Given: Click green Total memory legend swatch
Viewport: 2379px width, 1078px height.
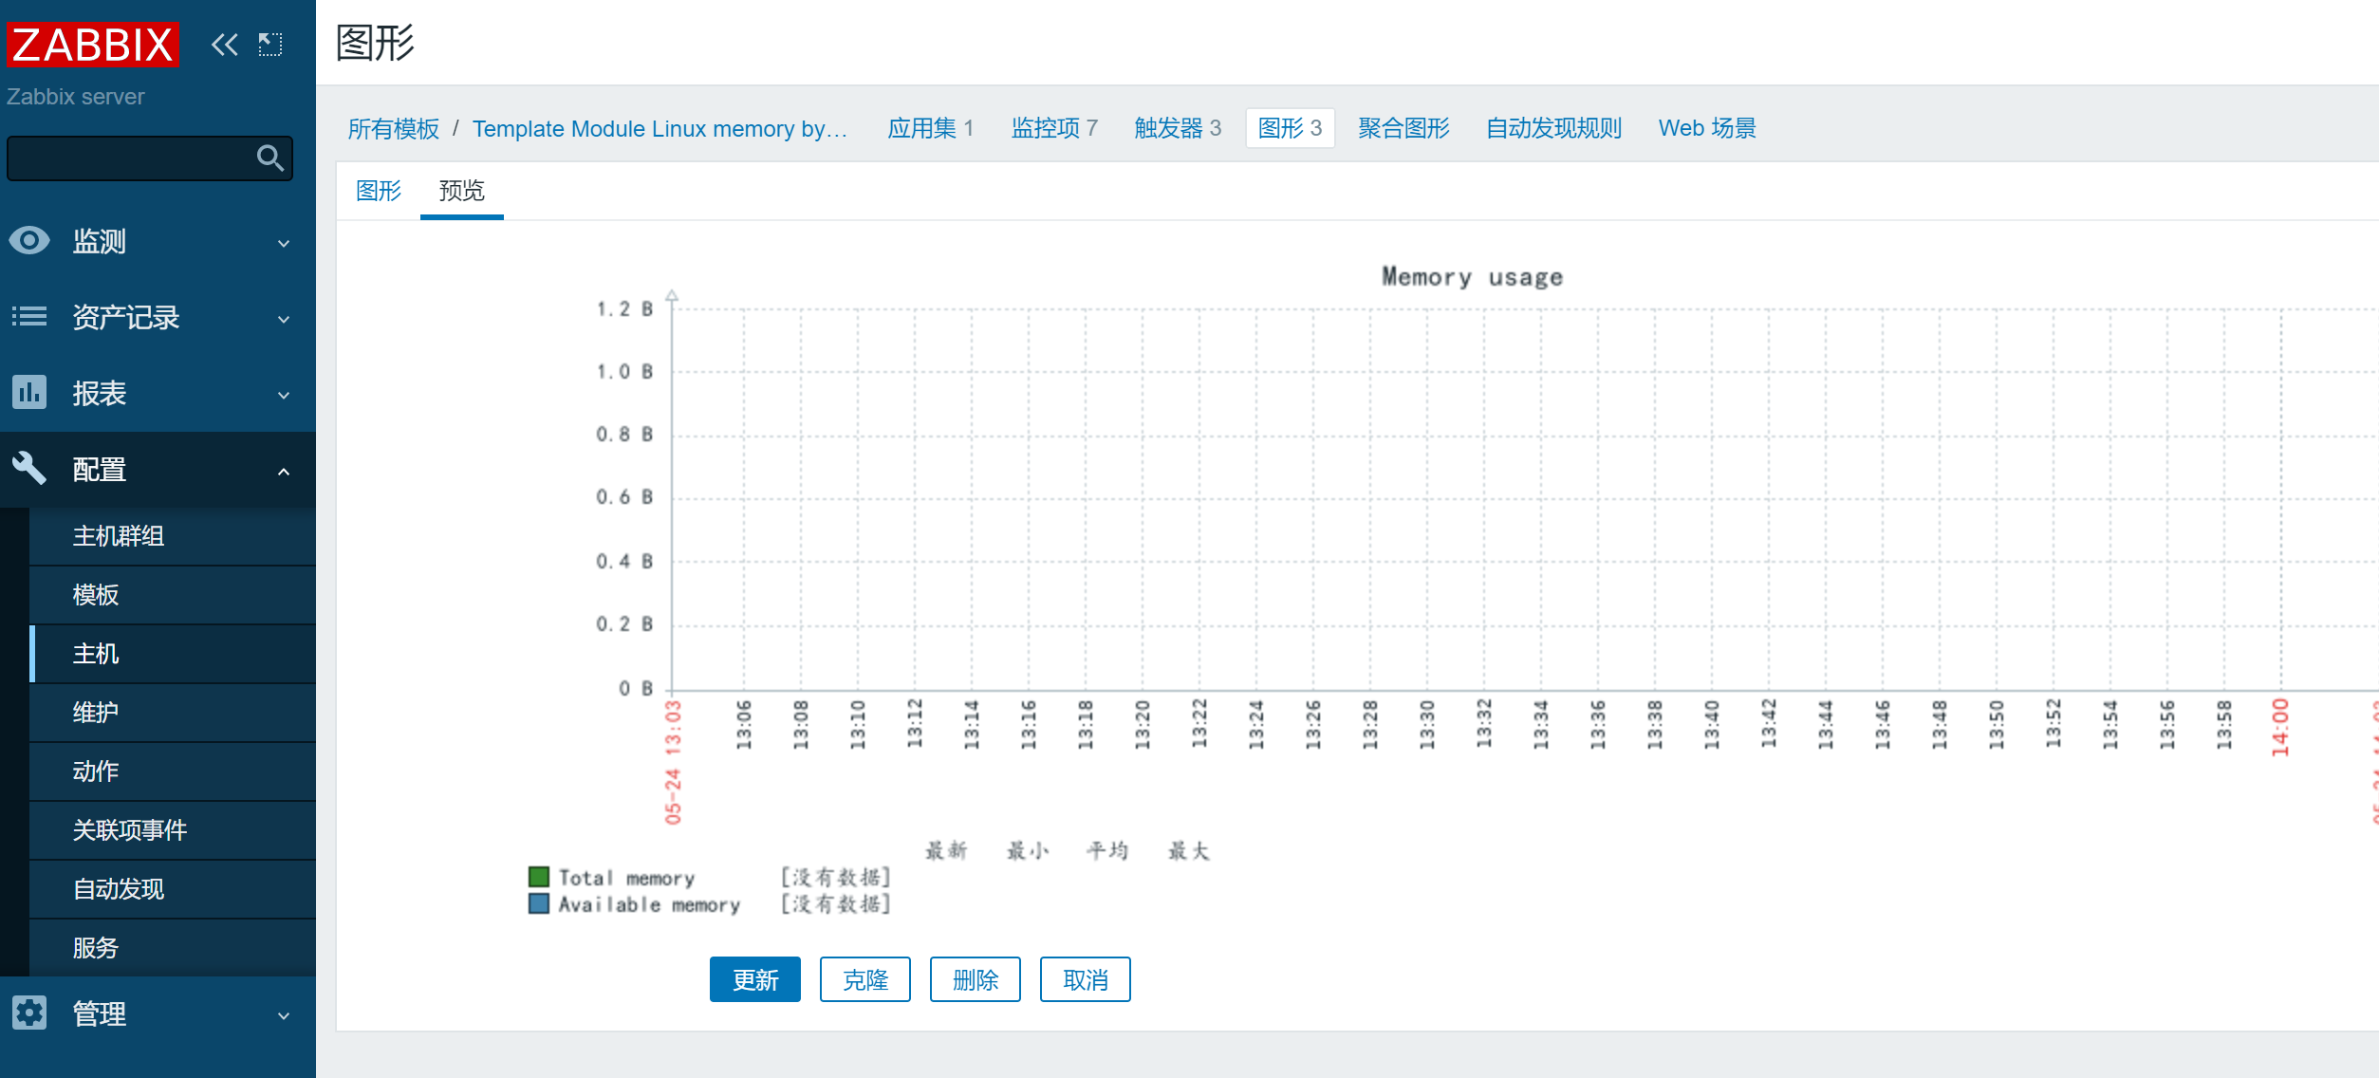Looking at the screenshot, I should point(539,877).
